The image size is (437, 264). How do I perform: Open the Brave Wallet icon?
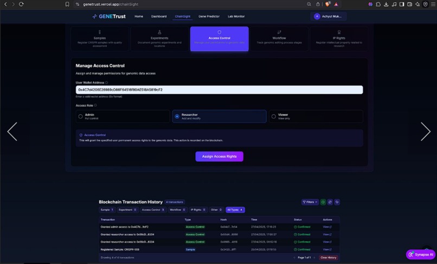(x=409, y=4)
